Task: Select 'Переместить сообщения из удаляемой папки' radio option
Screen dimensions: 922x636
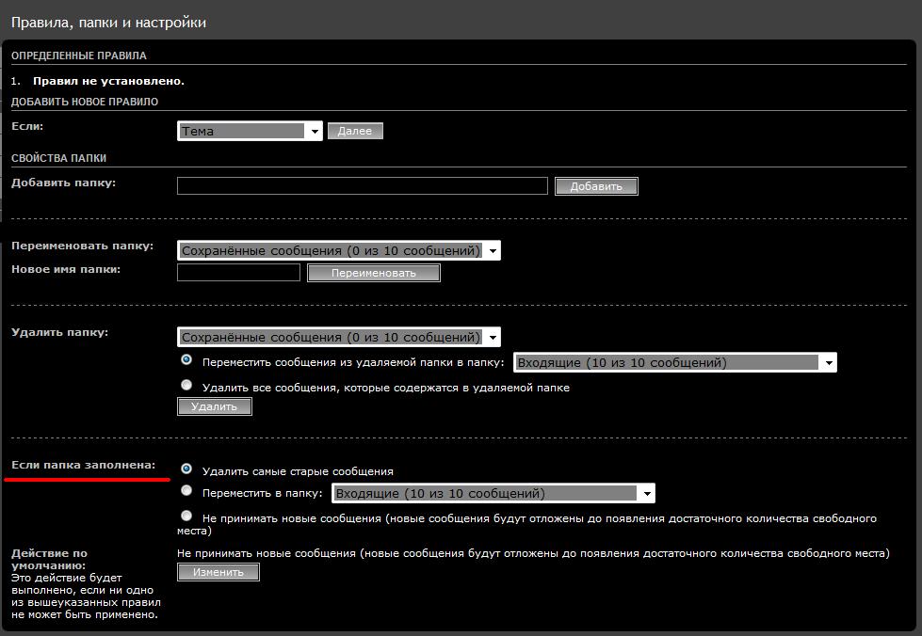Action: (186, 360)
